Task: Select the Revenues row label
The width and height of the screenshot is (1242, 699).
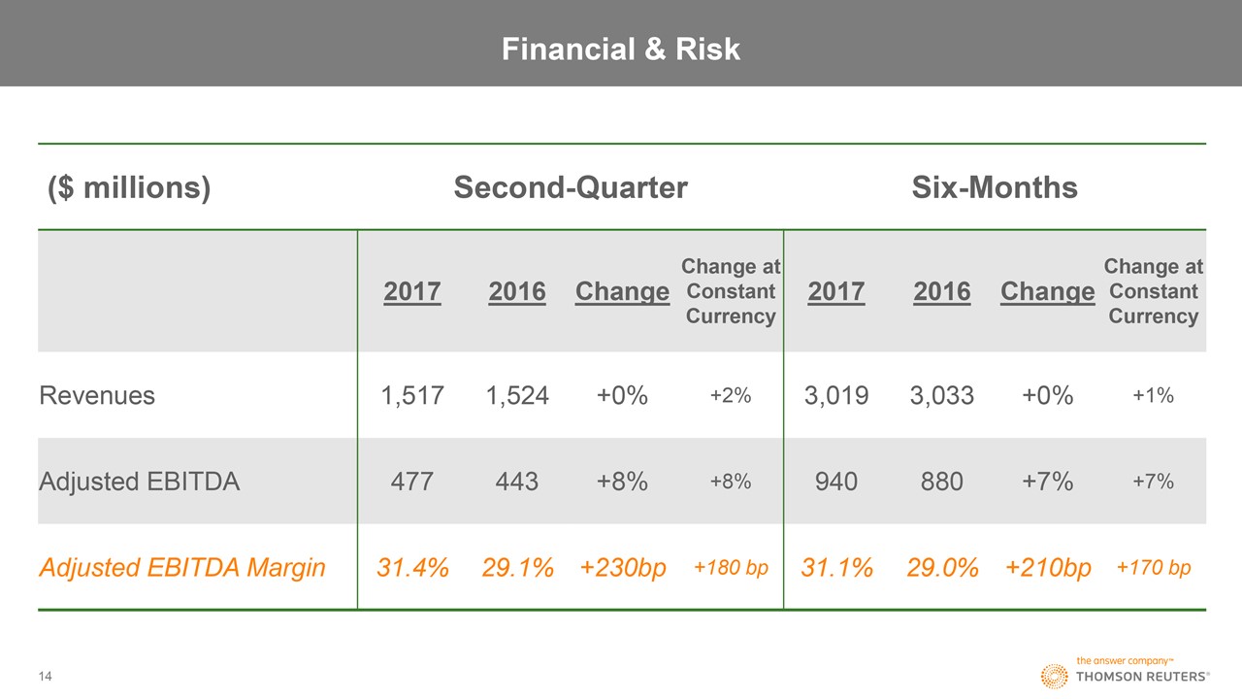Action: tap(97, 395)
